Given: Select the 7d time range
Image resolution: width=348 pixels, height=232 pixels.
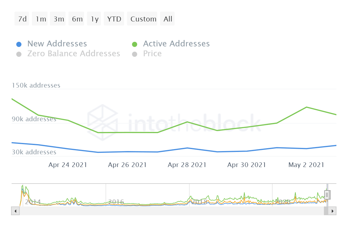Looking at the screenshot, I should click(22, 19).
